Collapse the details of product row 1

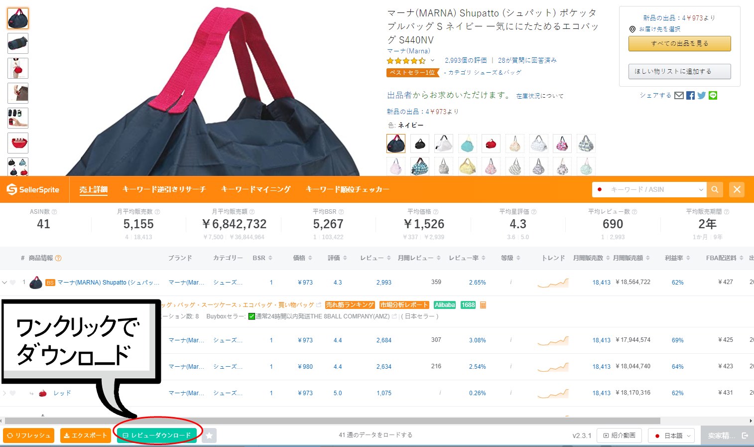[4, 283]
